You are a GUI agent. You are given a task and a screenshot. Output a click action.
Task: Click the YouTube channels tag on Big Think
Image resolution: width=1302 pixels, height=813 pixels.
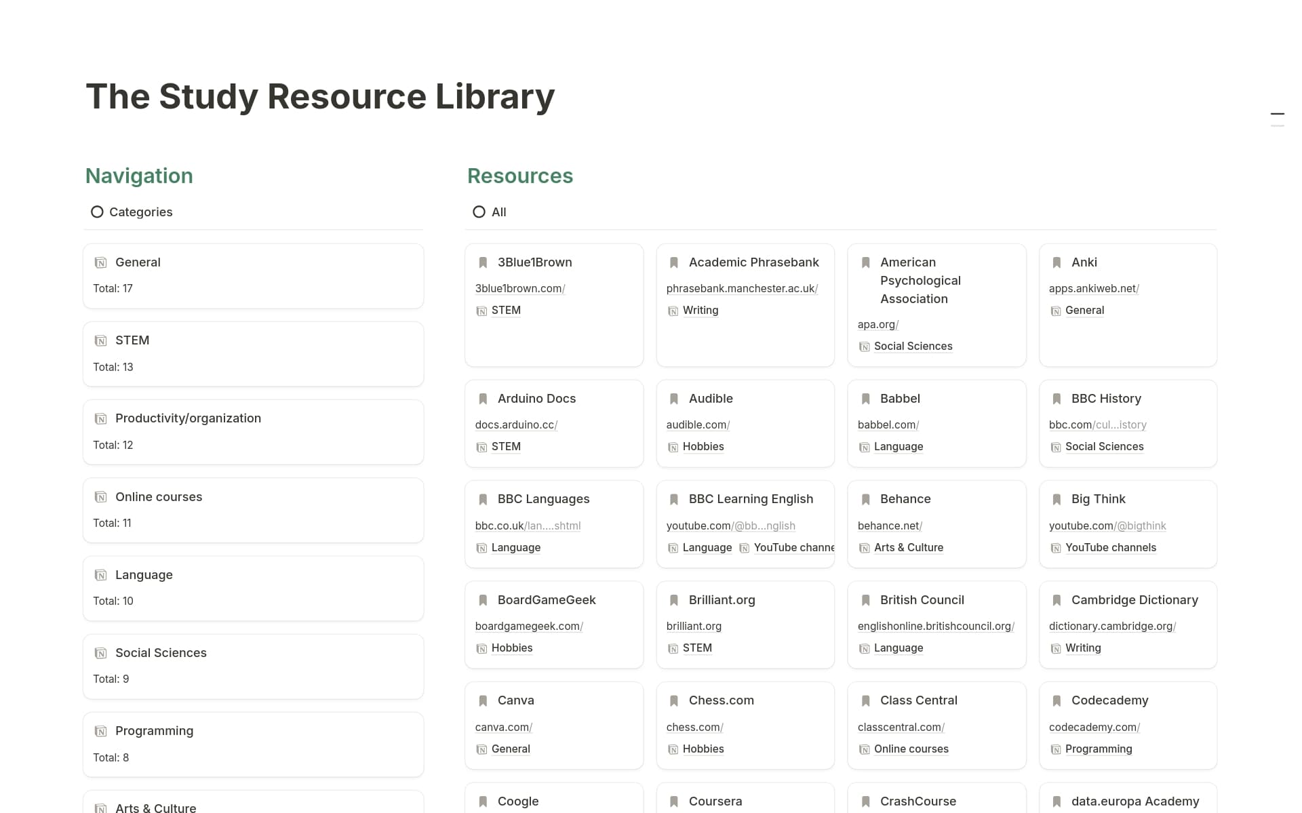[x=1110, y=548]
